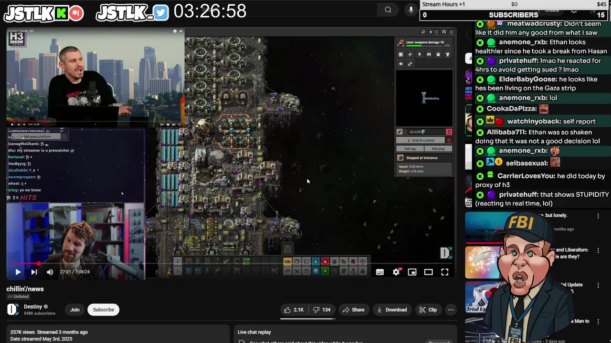Open Destiny channel avatar
This screenshot has height=343, width=611.
tap(13, 310)
